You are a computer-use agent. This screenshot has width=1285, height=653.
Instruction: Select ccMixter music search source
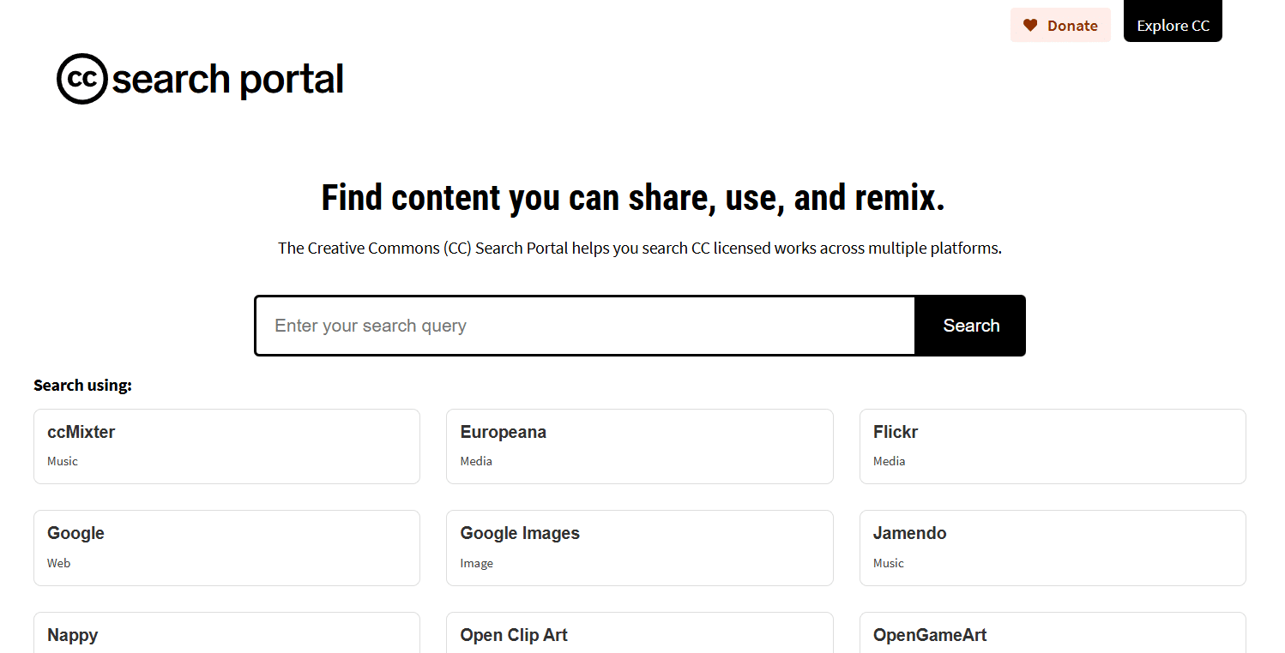226,446
